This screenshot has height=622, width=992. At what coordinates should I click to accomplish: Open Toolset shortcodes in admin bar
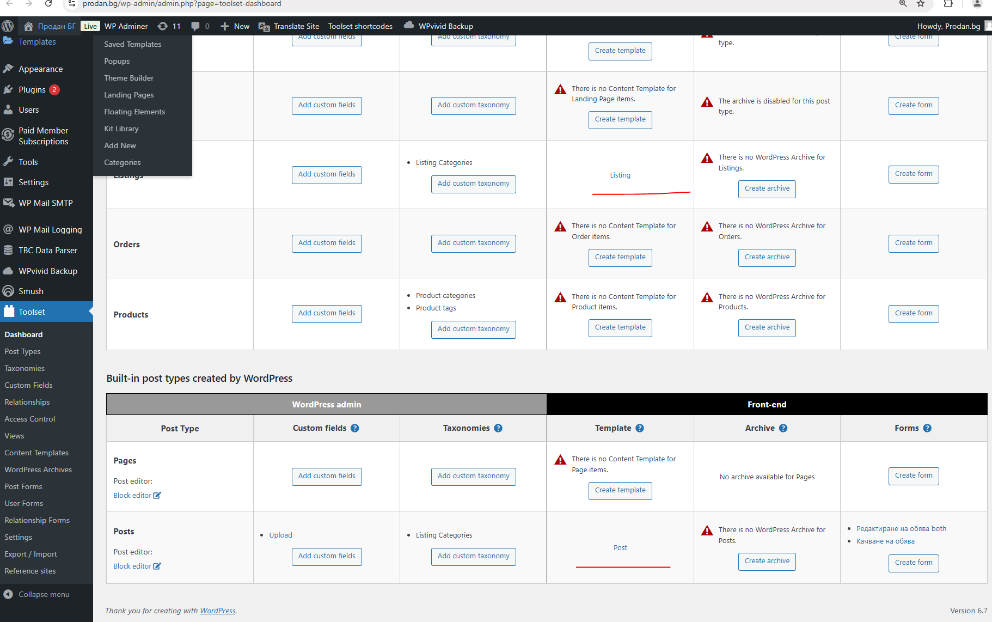click(360, 26)
